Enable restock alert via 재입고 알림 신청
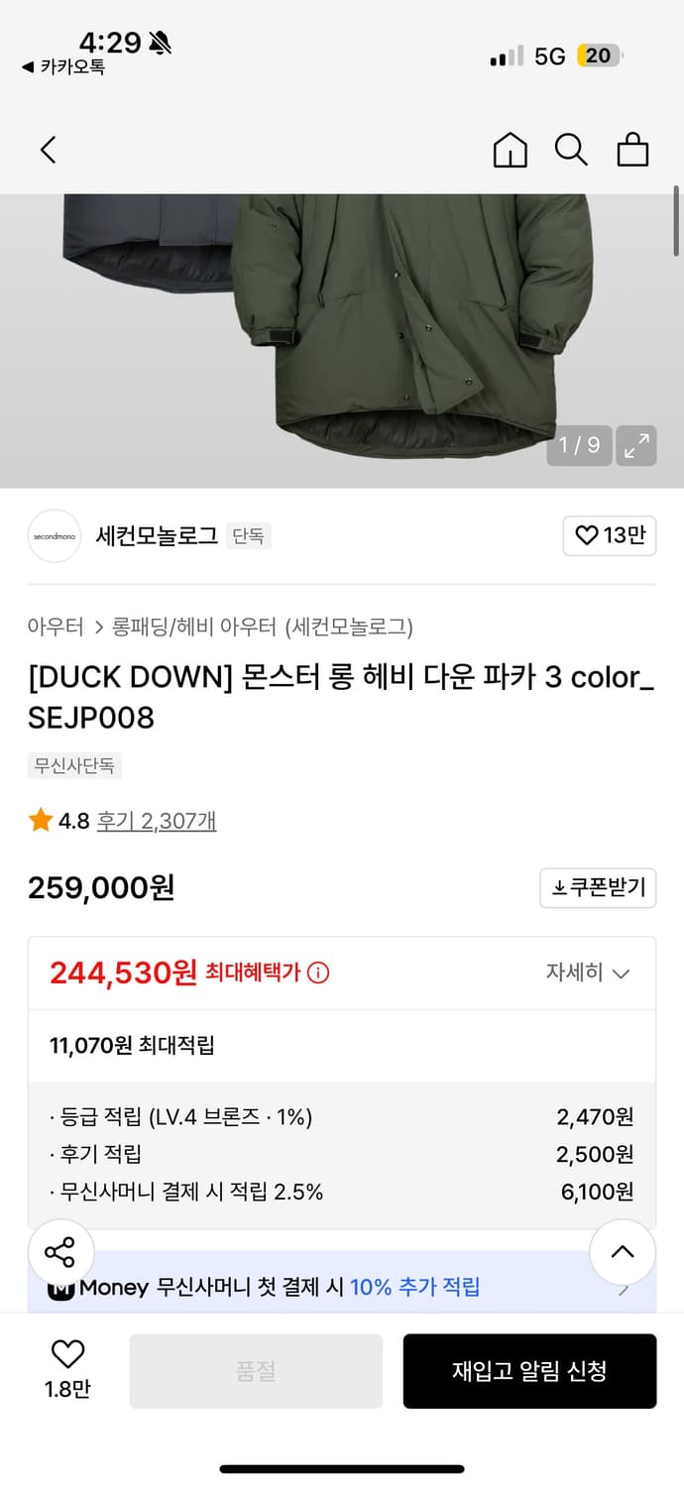 (529, 1371)
